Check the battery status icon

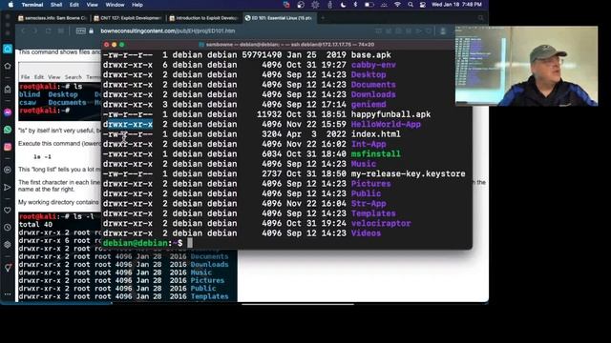pyautogui.click(x=369, y=5)
